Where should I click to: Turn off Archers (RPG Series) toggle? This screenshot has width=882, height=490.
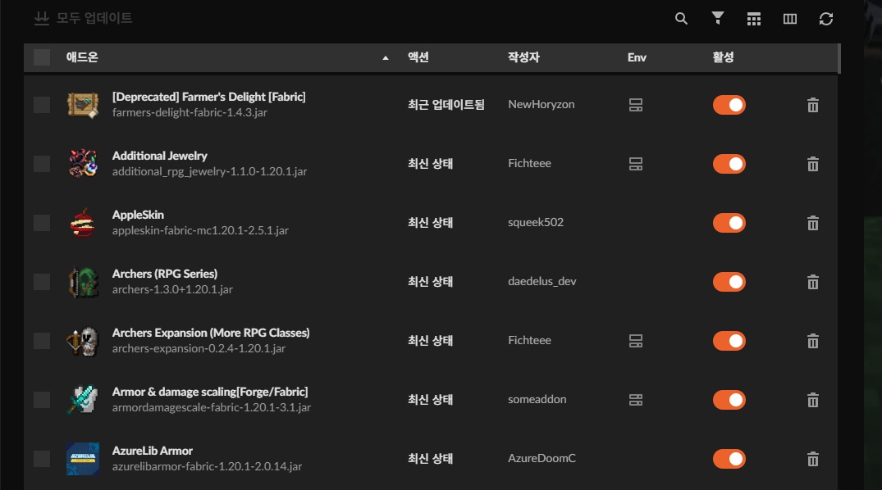click(x=729, y=282)
